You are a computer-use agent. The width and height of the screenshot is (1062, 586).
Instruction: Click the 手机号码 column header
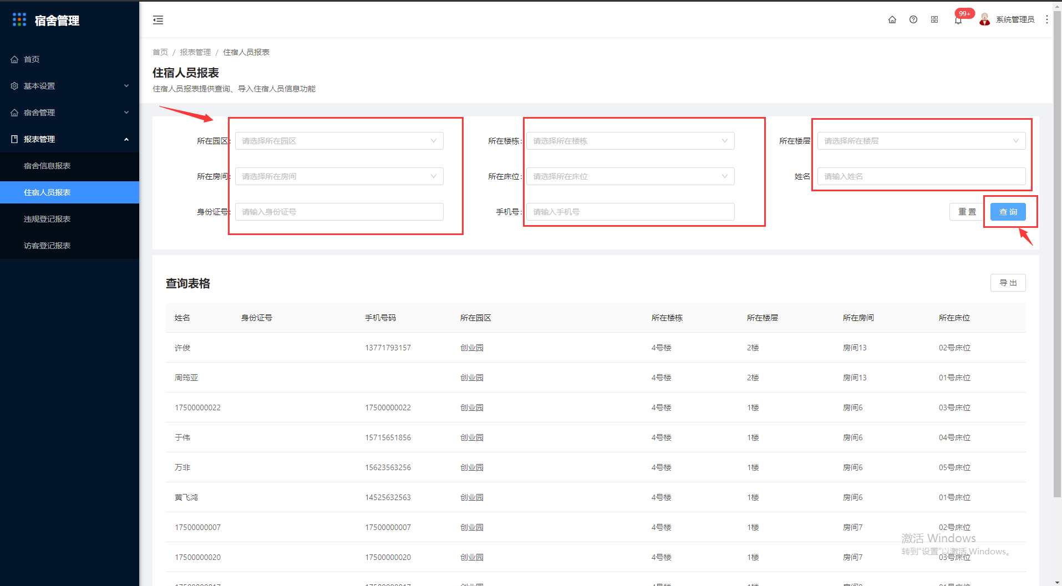pos(380,318)
